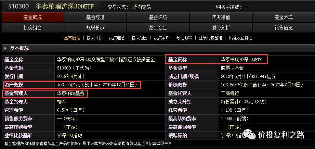Click the manager name 柳军
The width and height of the screenshot is (315, 149).
62,102
